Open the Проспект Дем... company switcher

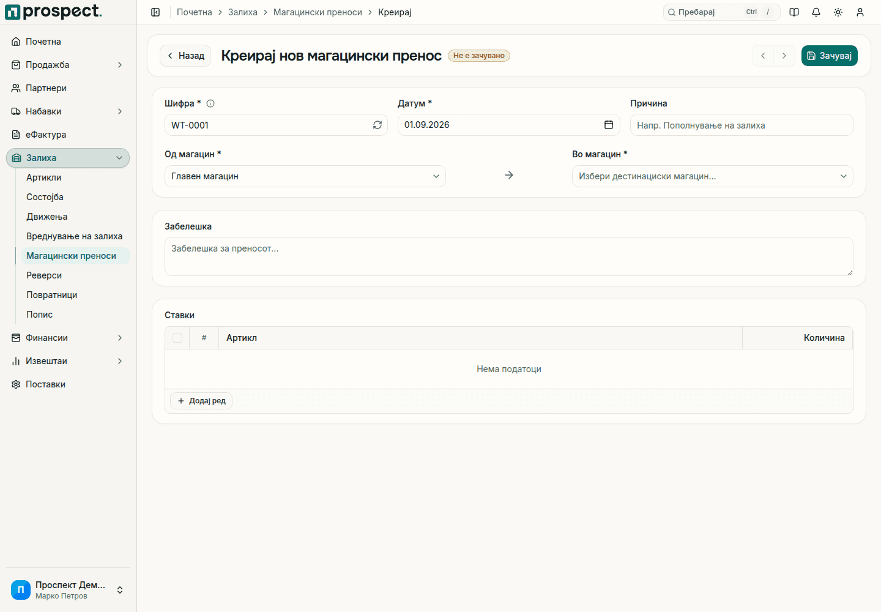(x=68, y=590)
